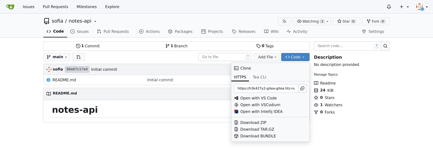The height and width of the screenshot is (148, 433).
Task: Open Readme link in sidebar
Action: tap(325, 83)
